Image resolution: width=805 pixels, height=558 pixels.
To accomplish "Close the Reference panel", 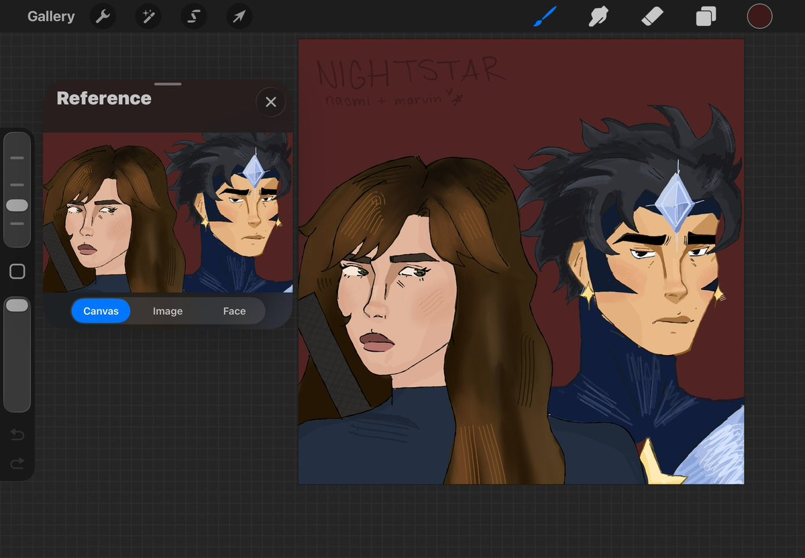I will click(270, 102).
